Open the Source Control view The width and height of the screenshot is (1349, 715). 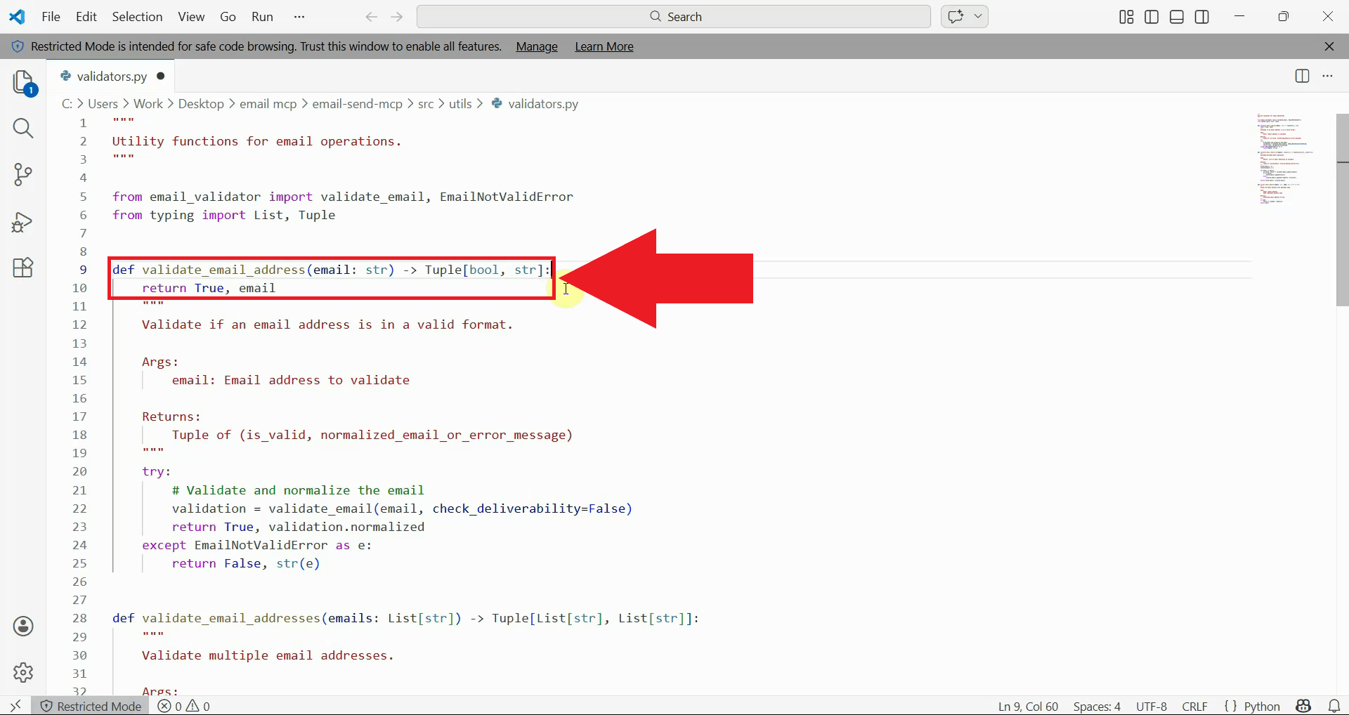[23, 175]
